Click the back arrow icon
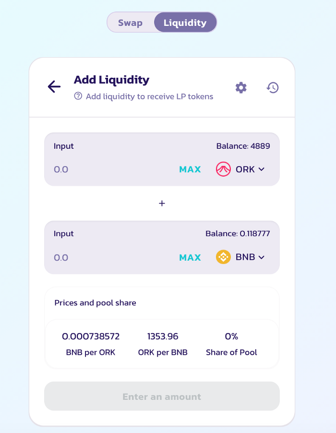 pos(54,87)
